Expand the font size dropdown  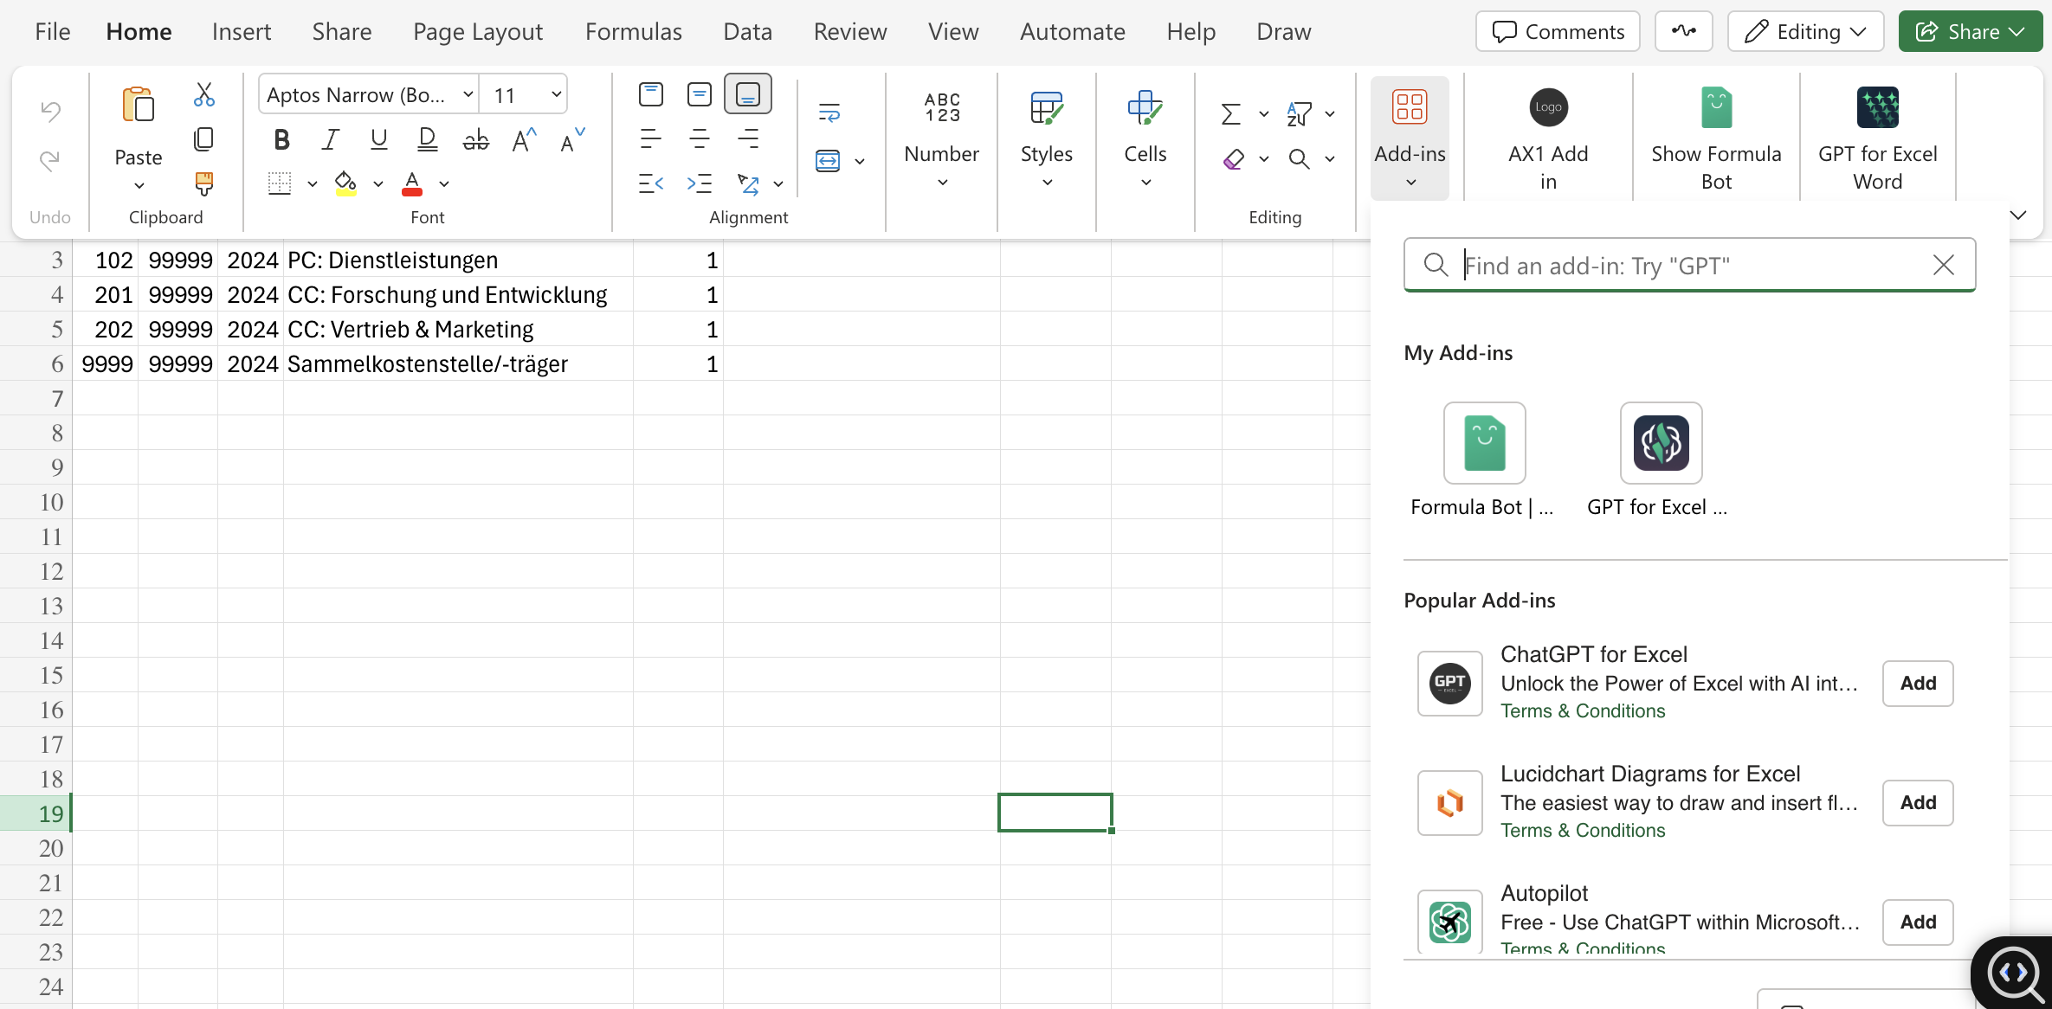556,94
